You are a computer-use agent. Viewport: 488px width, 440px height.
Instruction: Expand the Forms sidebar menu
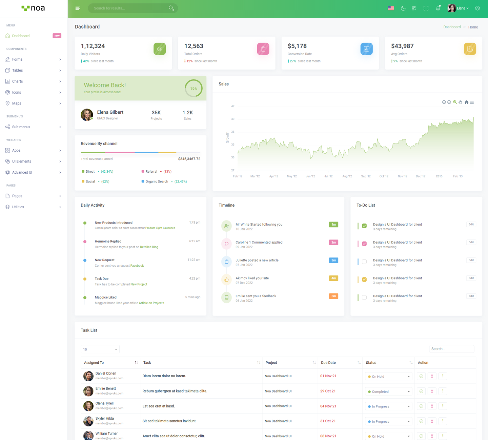click(x=34, y=59)
